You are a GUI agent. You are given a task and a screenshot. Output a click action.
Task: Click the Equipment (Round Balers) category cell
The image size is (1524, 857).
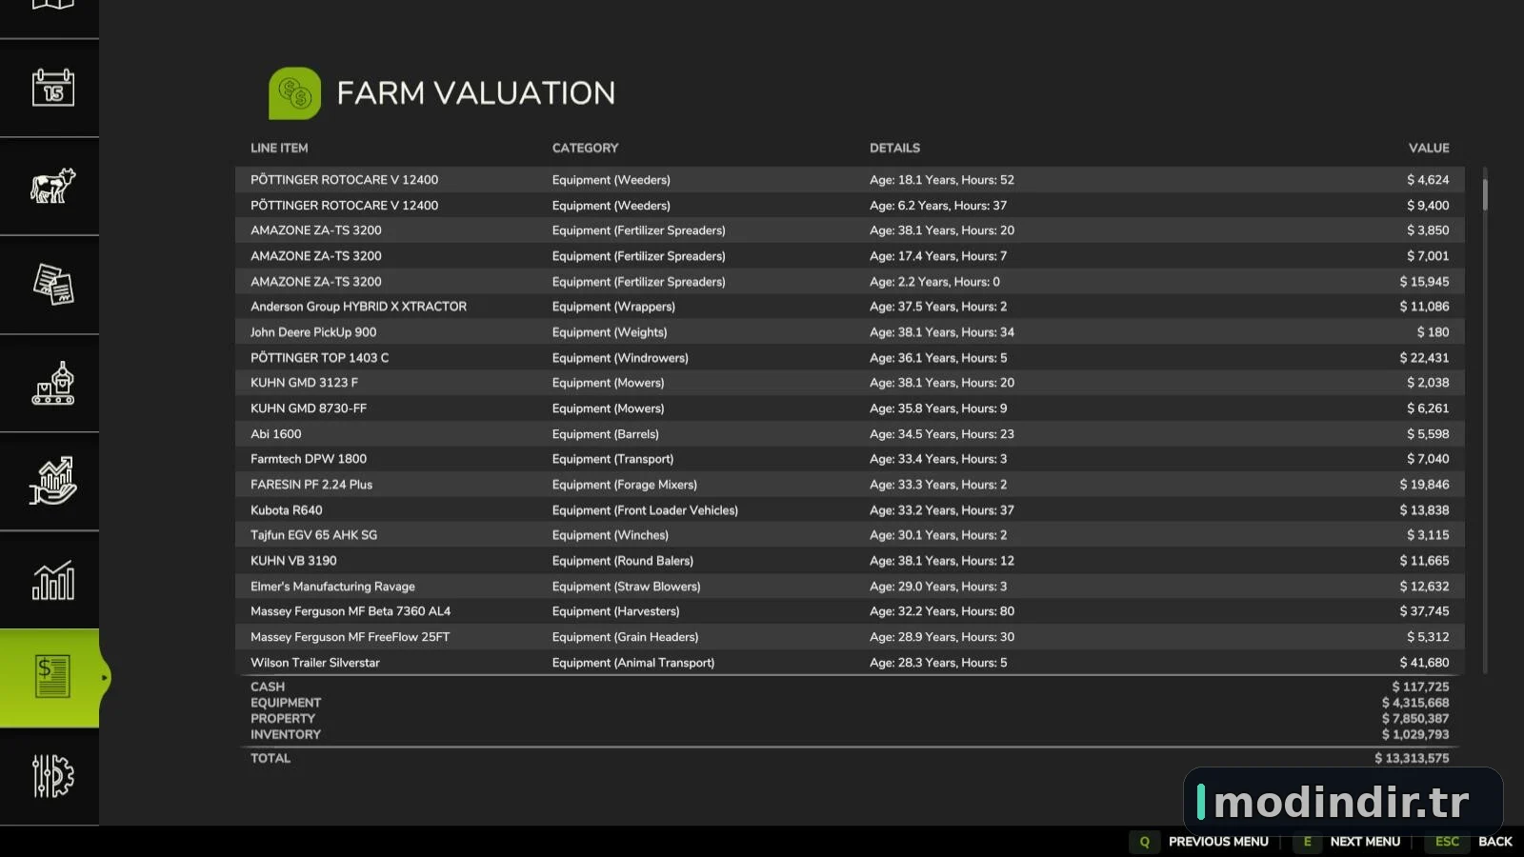[x=623, y=561]
